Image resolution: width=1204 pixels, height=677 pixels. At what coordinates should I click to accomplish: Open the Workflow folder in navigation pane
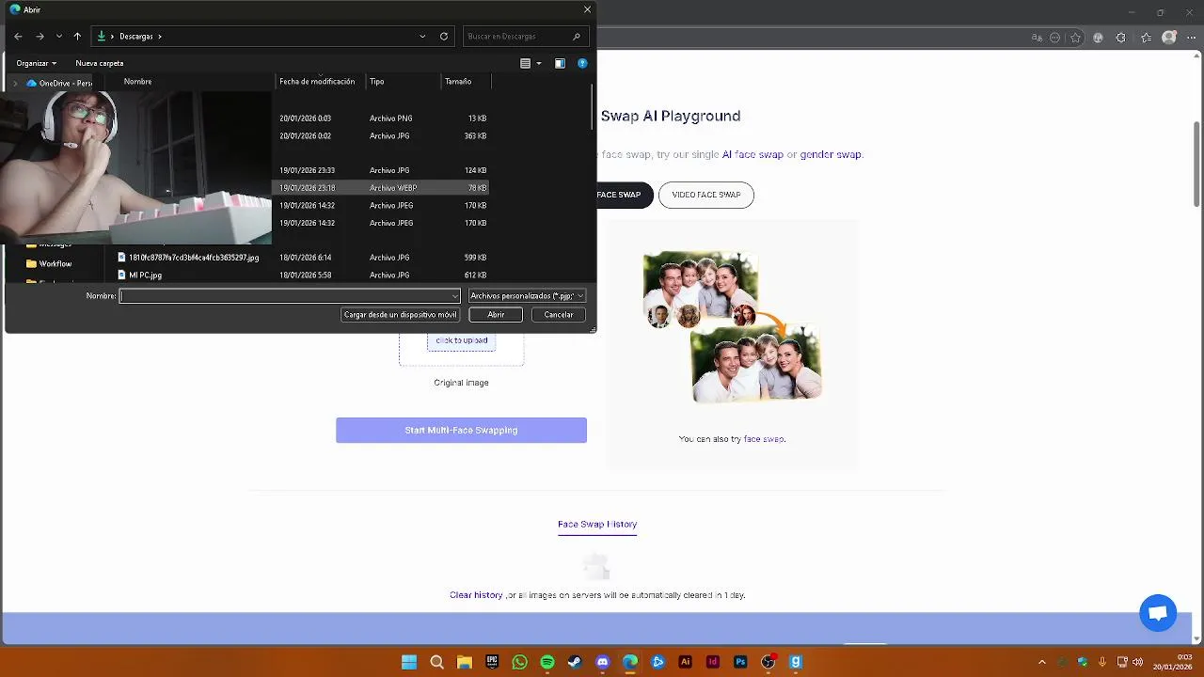(x=55, y=264)
